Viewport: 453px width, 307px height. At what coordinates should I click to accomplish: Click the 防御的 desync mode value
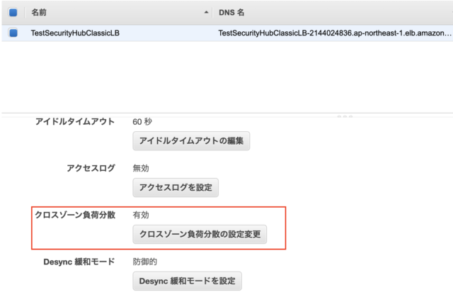pos(144,262)
